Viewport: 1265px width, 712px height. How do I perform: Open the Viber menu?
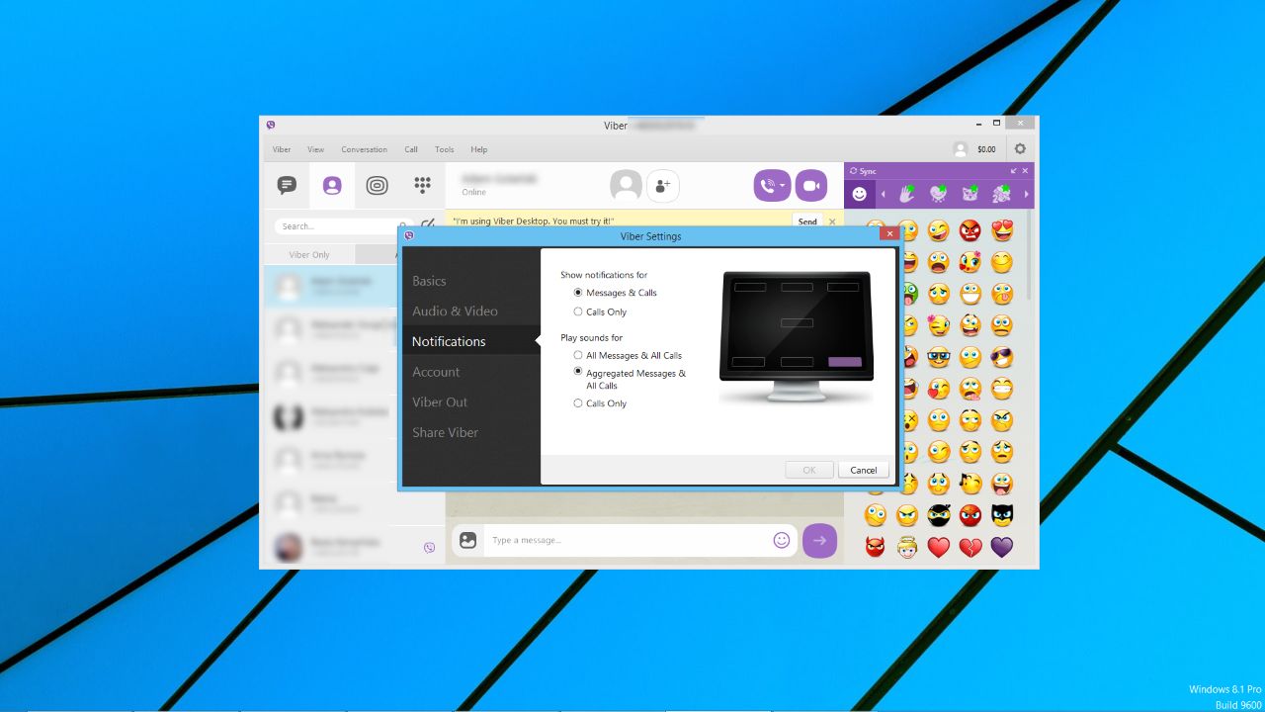click(x=282, y=149)
